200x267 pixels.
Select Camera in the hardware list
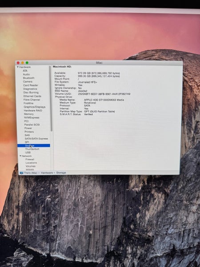coord(28,81)
